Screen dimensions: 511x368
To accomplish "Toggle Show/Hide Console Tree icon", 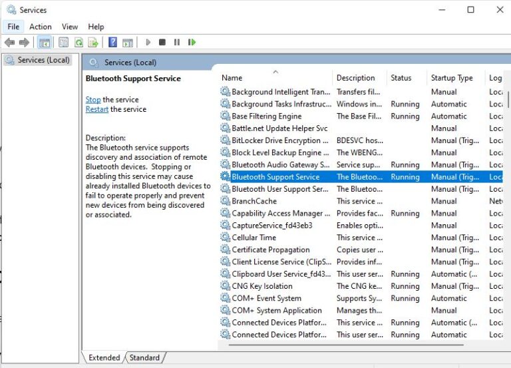I will pyautogui.click(x=44, y=43).
